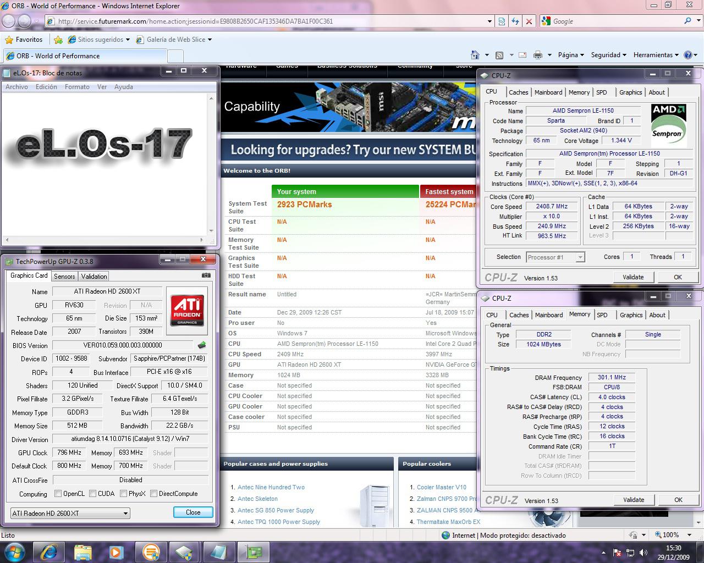Screen dimensions: 704x563
Task: Click OK in upper CPU-Z window
Action: point(678,277)
